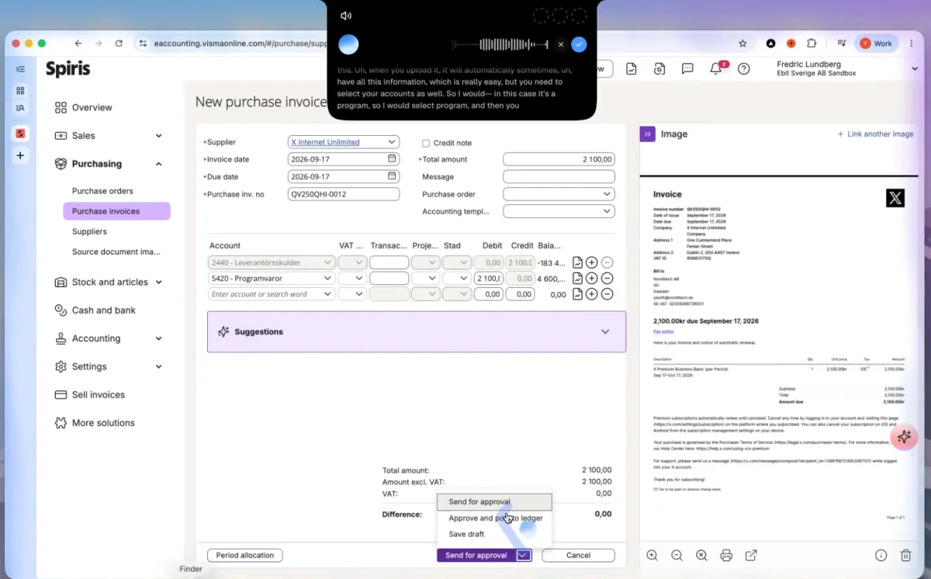Delete the image with trash icon
This screenshot has height=579, width=931.
[x=905, y=556]
